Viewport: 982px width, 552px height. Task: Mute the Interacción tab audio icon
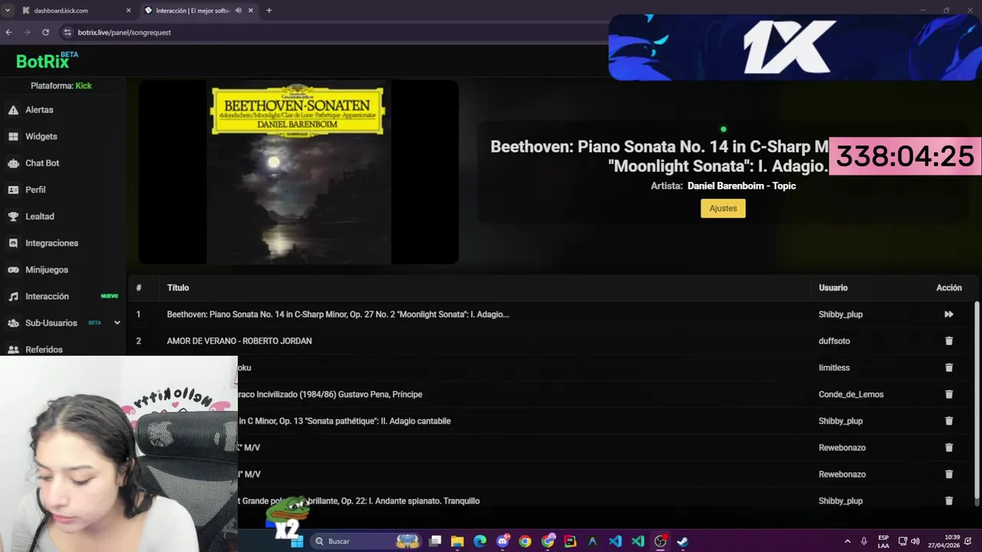click(239, 11)
